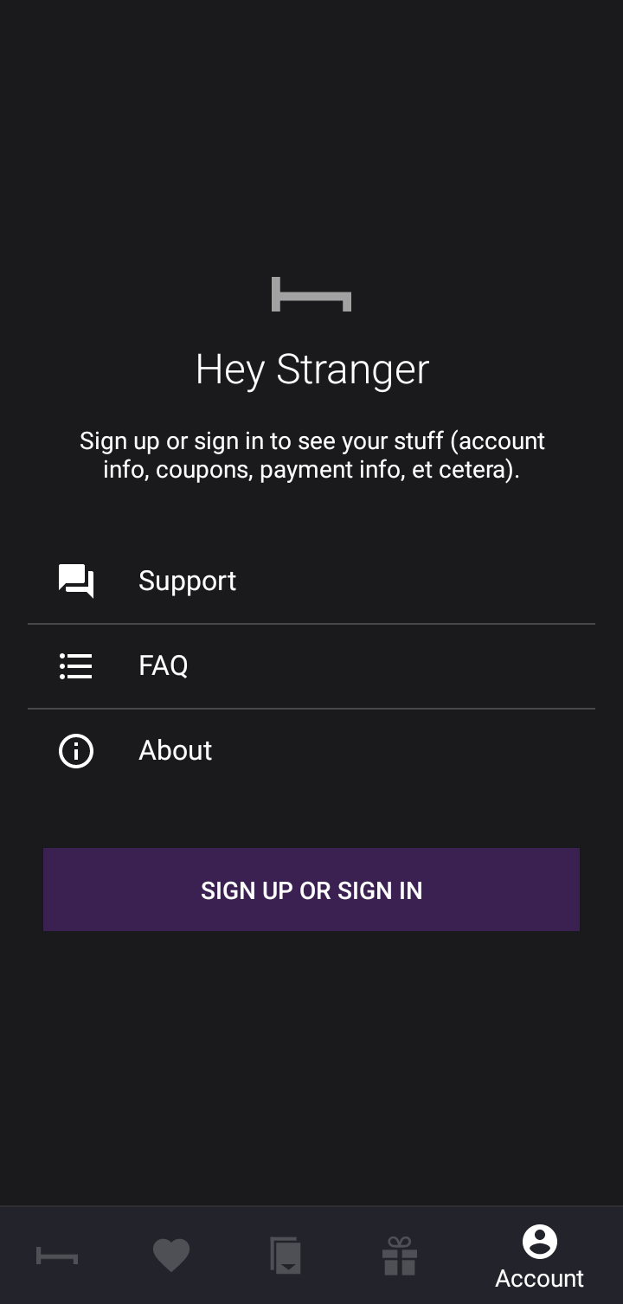Open the Support menu entry
Image resolution: width=623 pixels, height=1304 pixels.
coord(311,581)
